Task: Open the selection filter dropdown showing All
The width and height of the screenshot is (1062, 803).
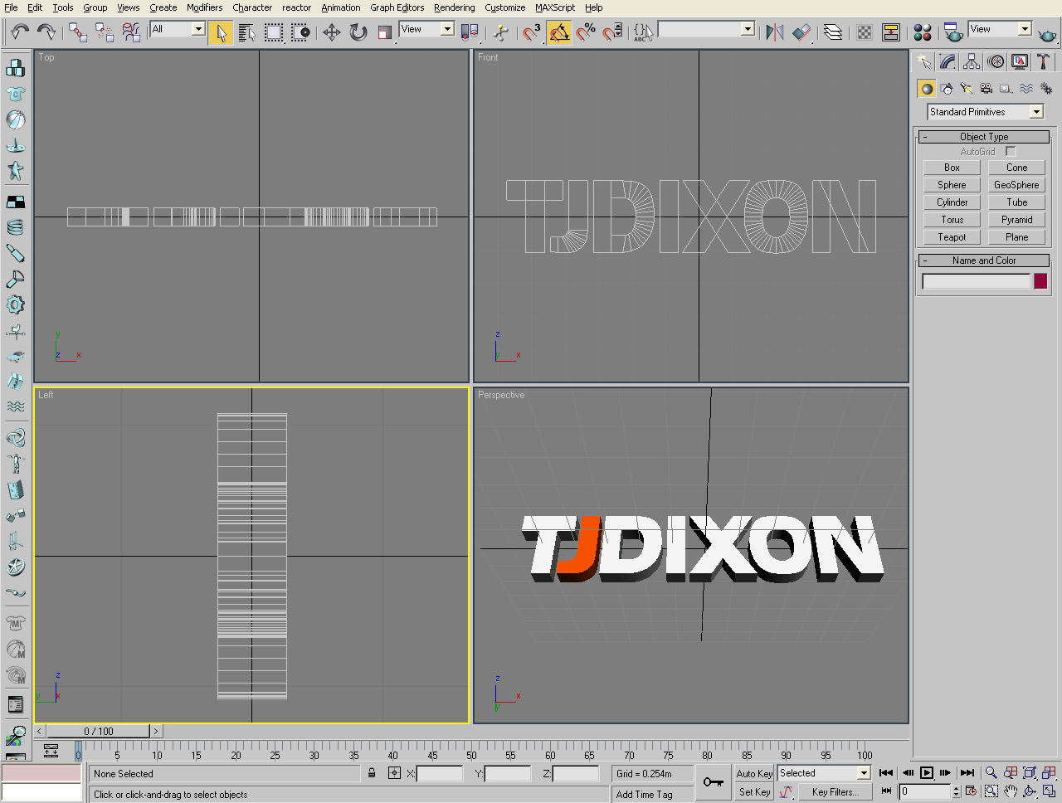Action: [197, 28]
